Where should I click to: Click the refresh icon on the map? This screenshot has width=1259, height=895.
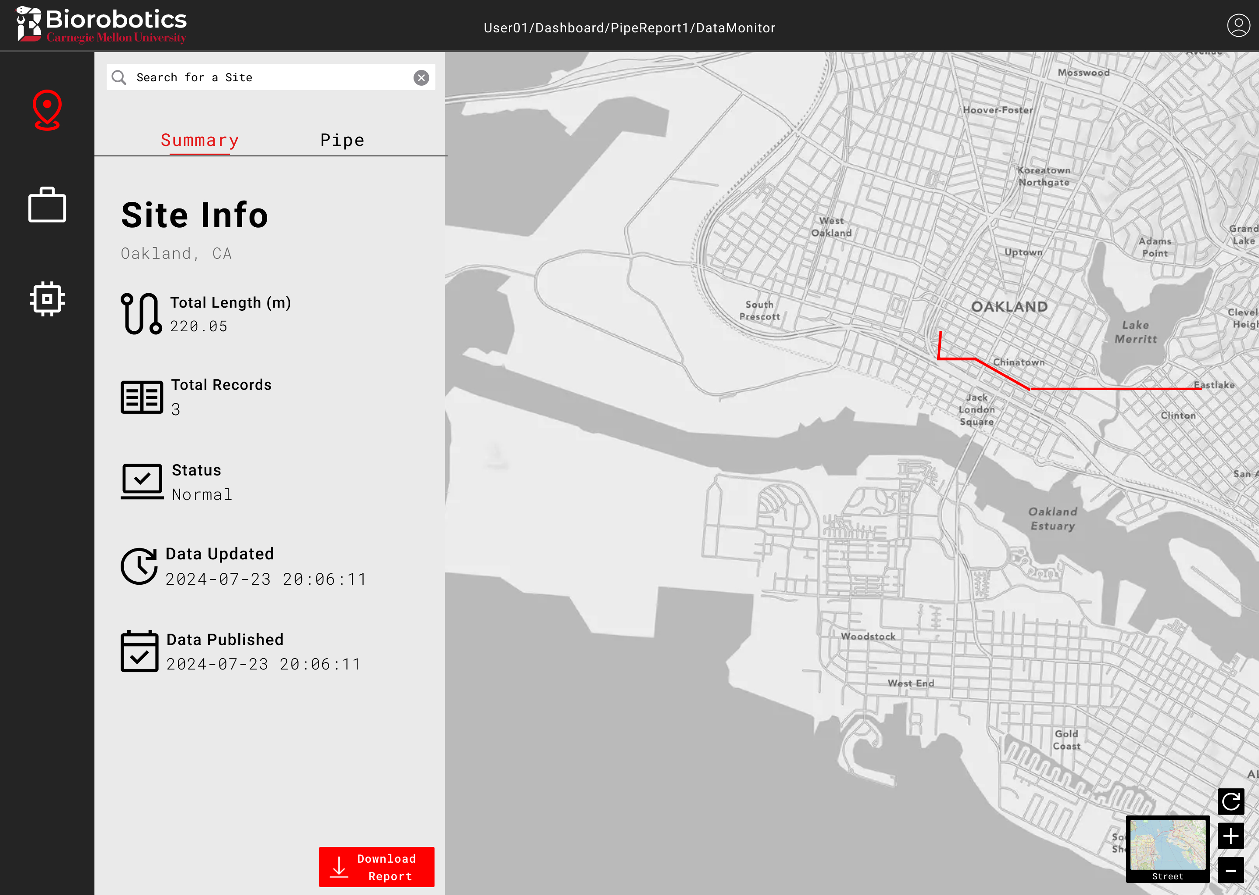coord(1231,802)
